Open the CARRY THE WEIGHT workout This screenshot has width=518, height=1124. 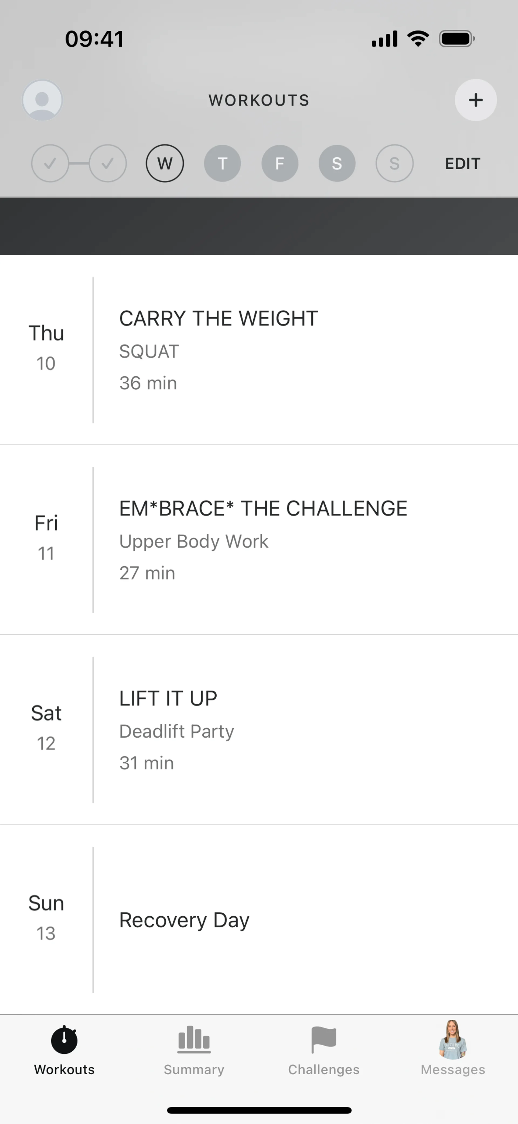click(262, 350)
